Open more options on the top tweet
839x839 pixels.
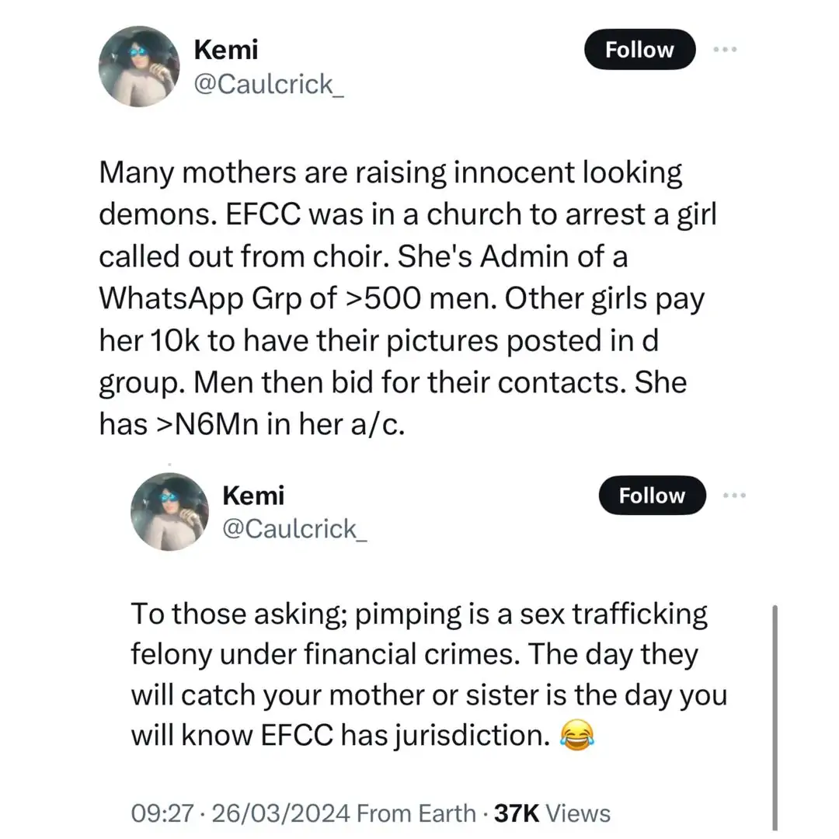(726, 49)
